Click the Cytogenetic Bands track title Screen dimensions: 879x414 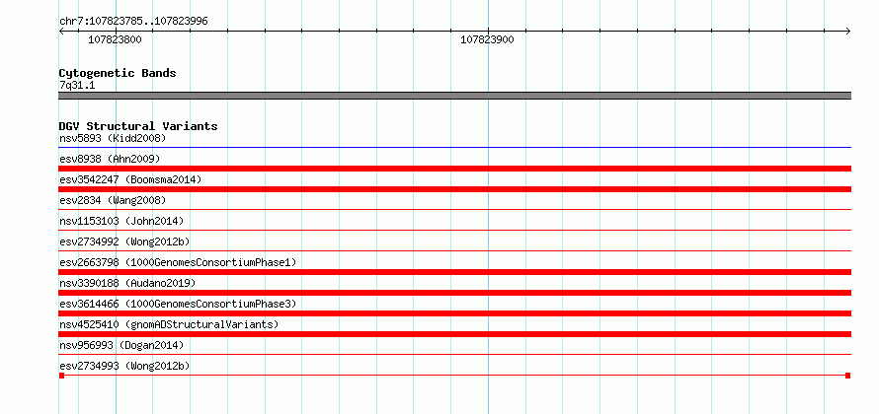pyautogui.click(x=118, y=73)
